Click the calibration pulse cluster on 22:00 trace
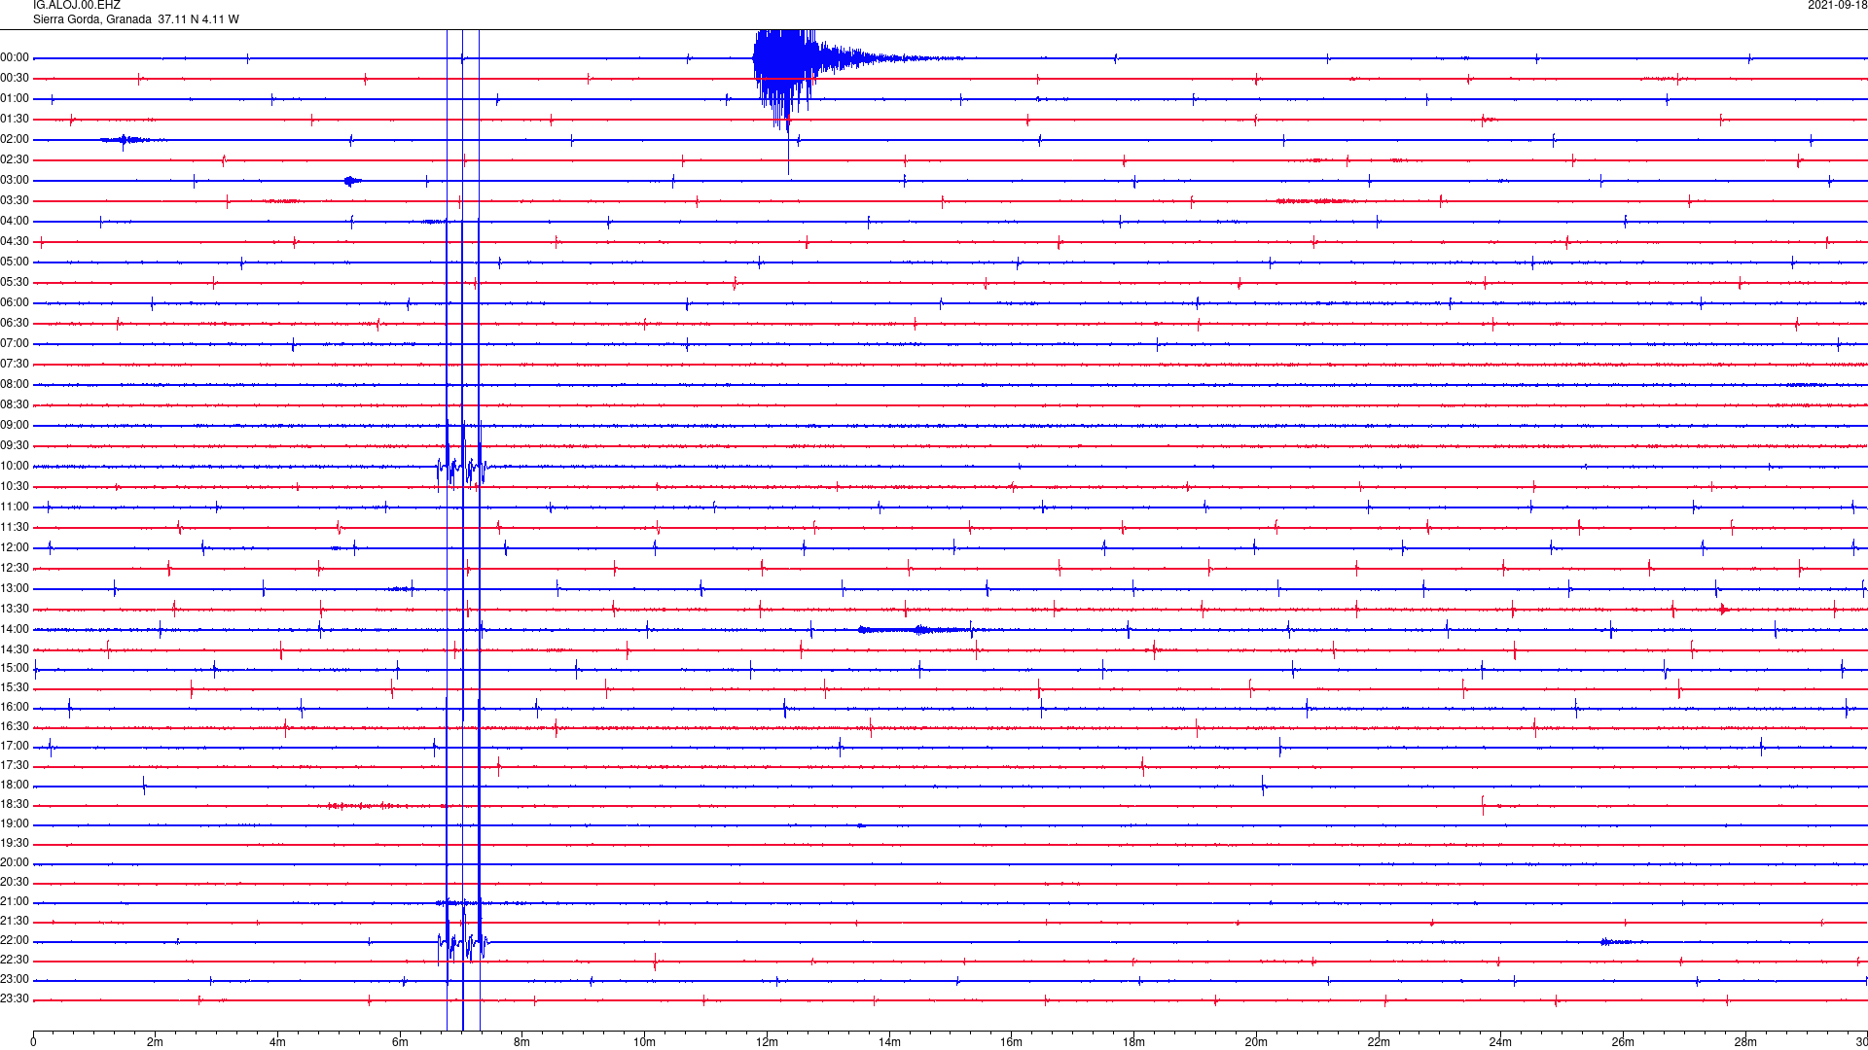1868x1050 pixels. click(462, 941)
